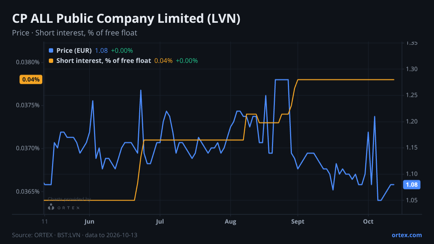
Task: Click the Jul label on the time axis
Action: coord(159,222)
